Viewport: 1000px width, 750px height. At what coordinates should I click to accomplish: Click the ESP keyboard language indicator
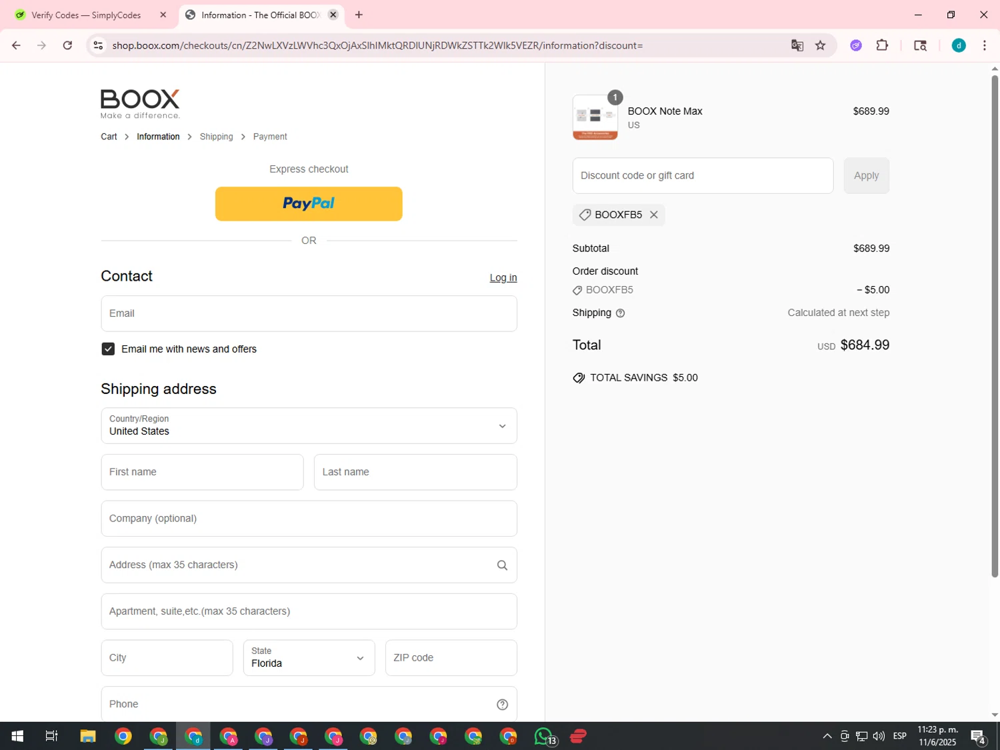click(899, 736)
